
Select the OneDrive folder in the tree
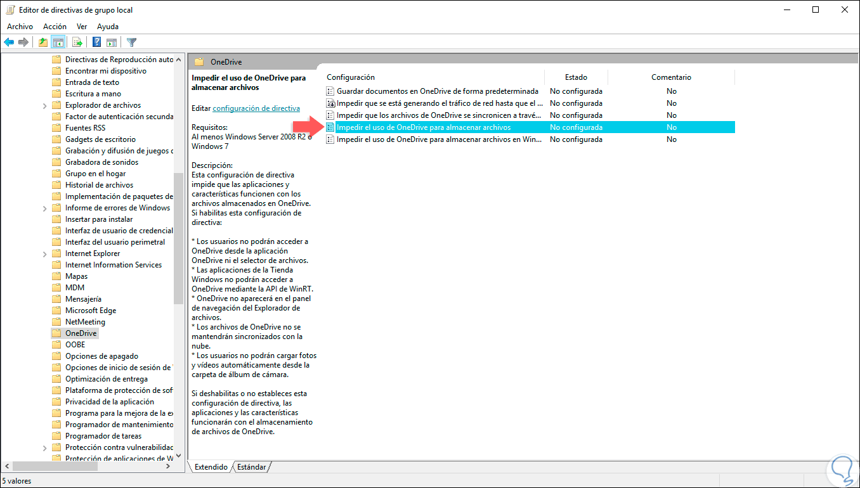(81, 333)
